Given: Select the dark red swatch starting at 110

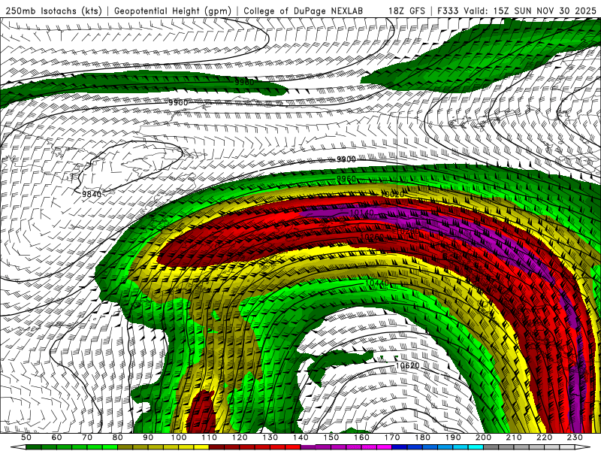Looking at the screenshot, I should pyautogui.click(x=216, y=447).
